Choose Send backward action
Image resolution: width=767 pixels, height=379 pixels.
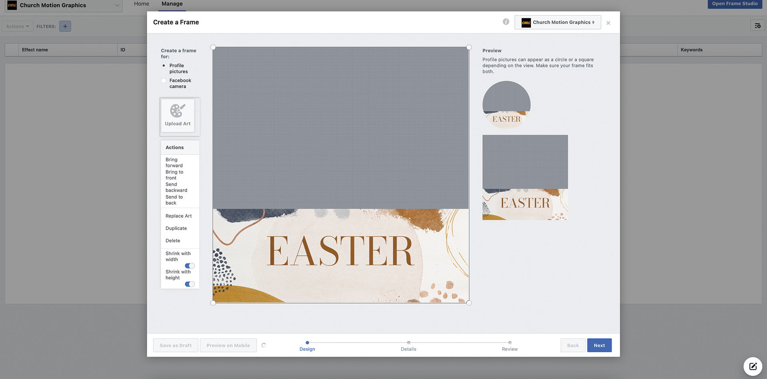tap(176, 187)
